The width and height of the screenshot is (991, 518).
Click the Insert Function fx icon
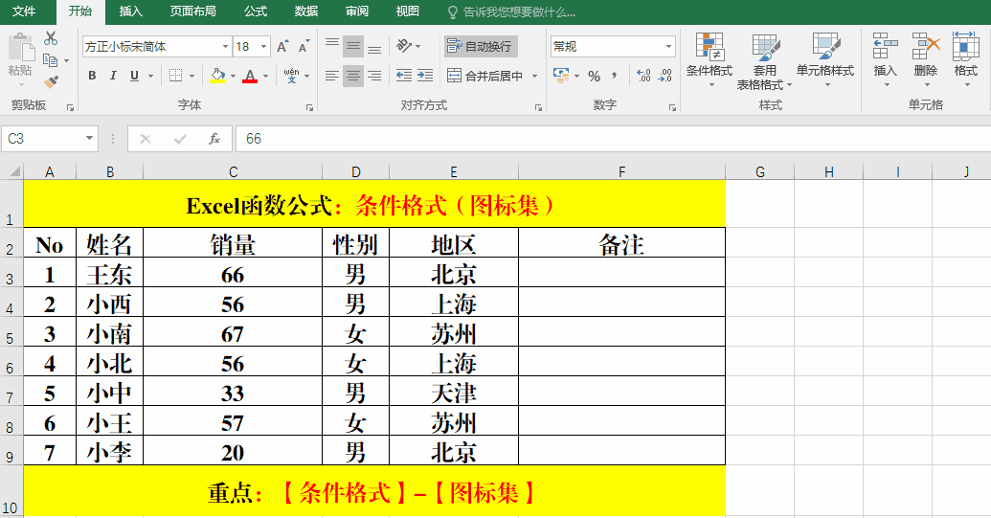(x=214, y=139)
